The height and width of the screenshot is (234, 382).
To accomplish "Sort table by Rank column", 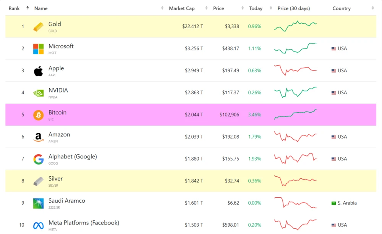I will coord(14,8).
